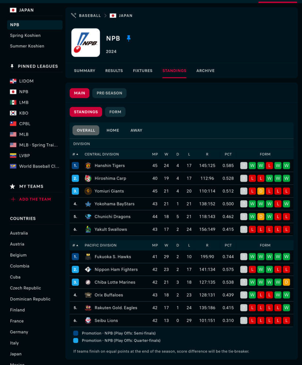Click Orix Buffaloes' upcoming match question badge
The image size is (302, 365).
click(244, 295)
